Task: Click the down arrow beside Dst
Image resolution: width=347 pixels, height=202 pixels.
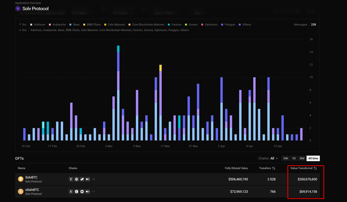Action: point(20,30)
